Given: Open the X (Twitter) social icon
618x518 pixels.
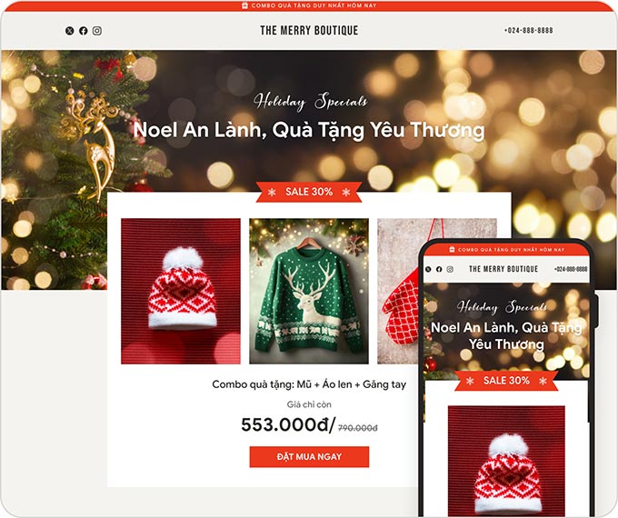Looking at the screenshot, I should click(x=69, y=31).
